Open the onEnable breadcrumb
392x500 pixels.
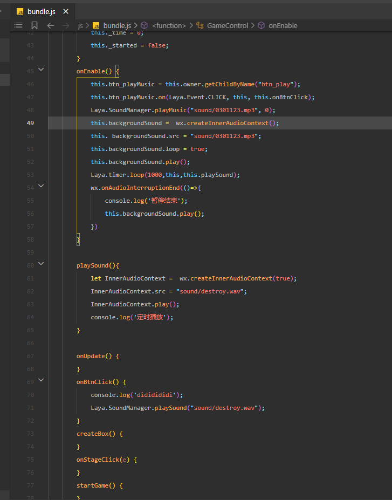click(x=283, y=25)
